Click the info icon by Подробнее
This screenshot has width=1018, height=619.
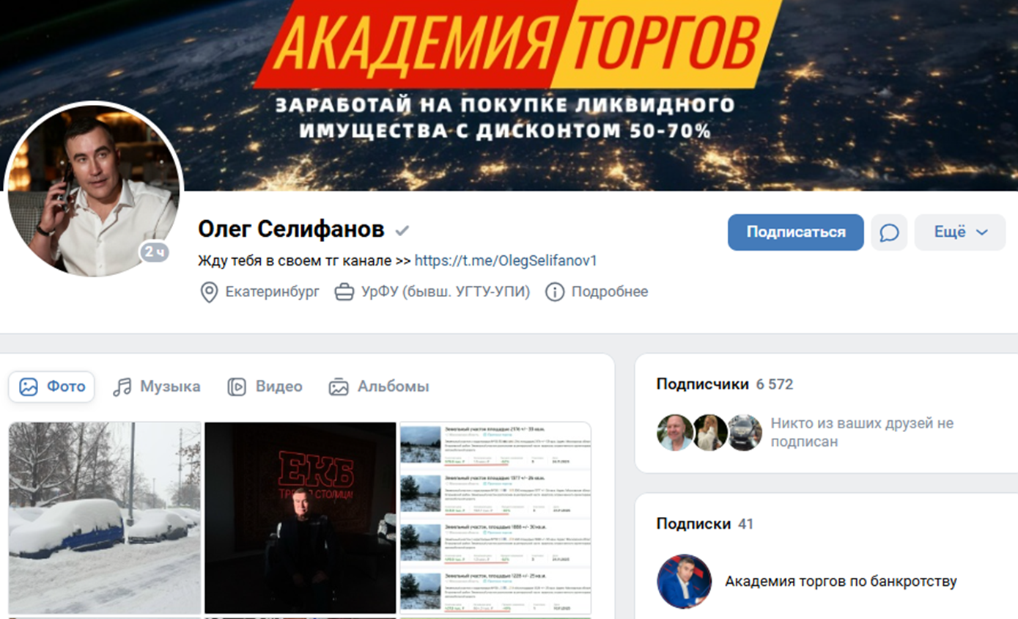pos(555,292)
